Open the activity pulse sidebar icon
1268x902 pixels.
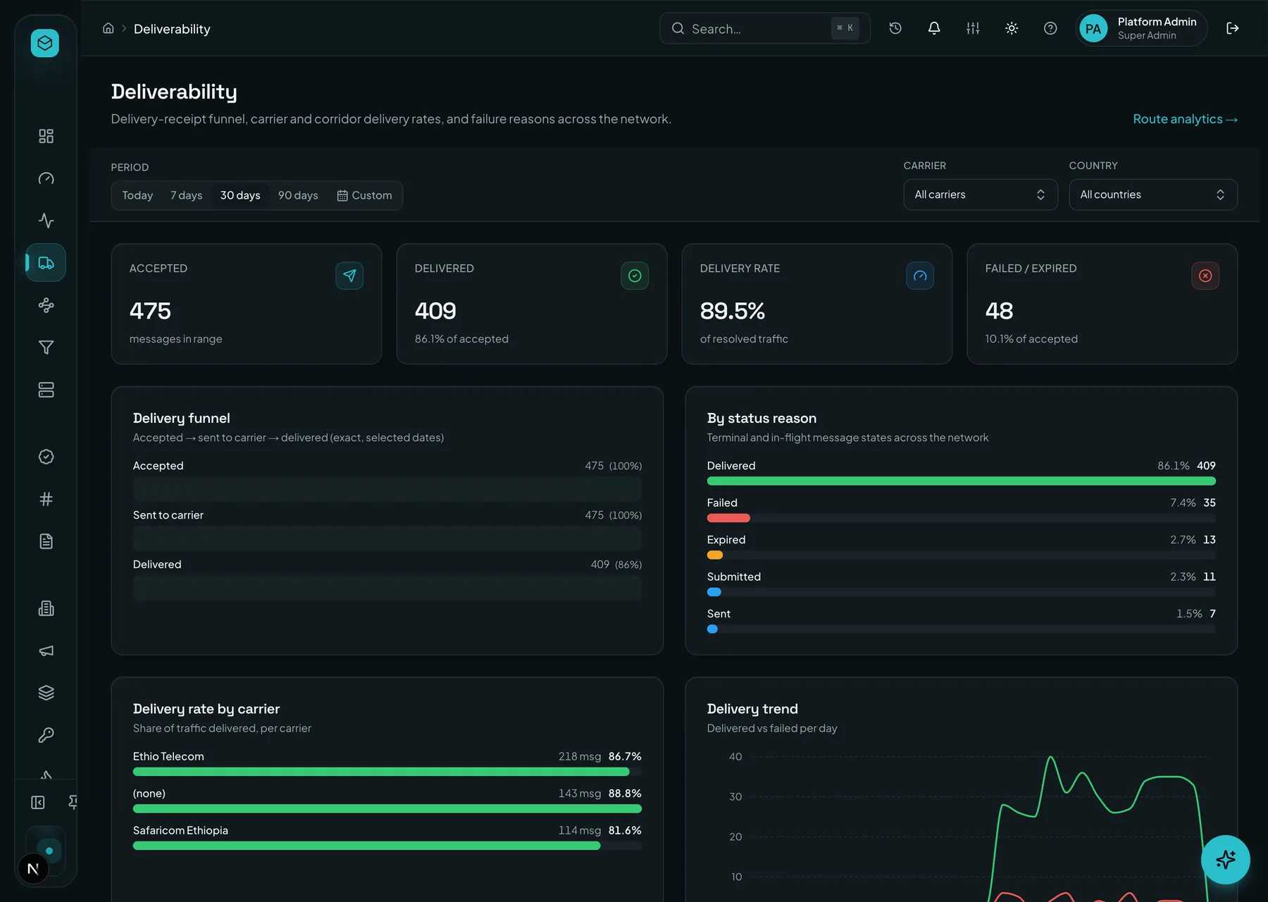[x=46, y=221]
